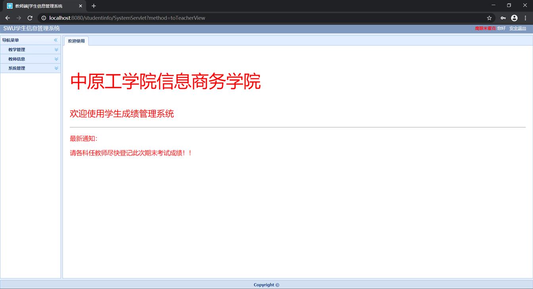Click the browser back arrow
Image resolution: width=533 pixels, height=289 pixels.
coord(8,18)
